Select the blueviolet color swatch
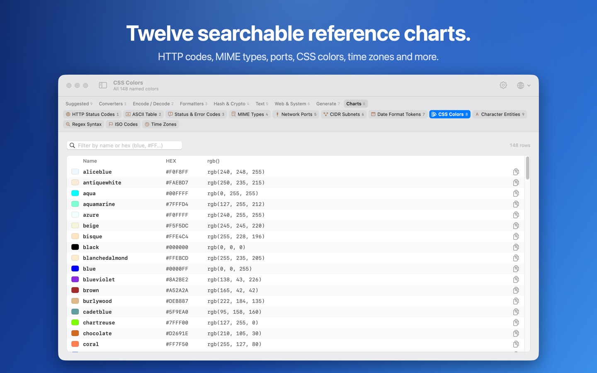This screenshot has height=373, width=597. click(75, 279)
